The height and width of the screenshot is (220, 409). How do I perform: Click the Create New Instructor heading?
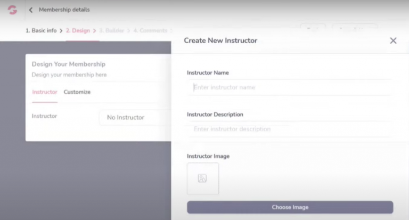click(220, 40)
